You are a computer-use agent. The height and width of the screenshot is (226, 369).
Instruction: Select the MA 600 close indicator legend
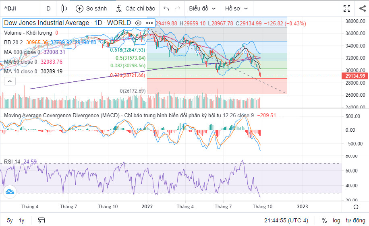click(x=22, y=52)
